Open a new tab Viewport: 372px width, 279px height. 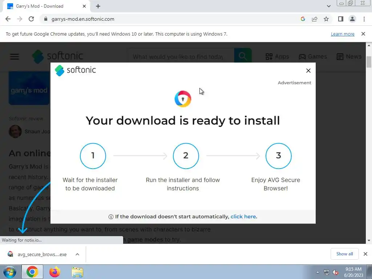coord(98,6)
